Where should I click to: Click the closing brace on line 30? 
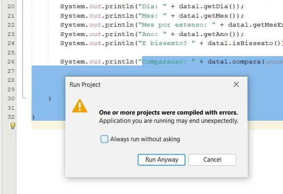[x=50, y=99]
